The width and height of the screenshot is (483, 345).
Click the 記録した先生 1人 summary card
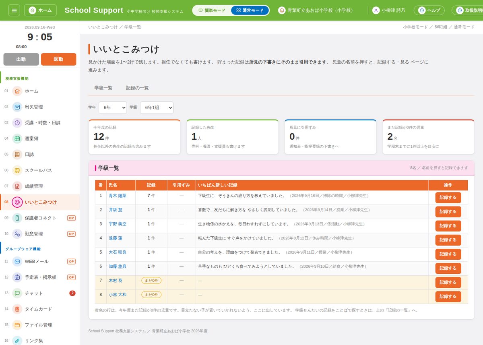point(232,137)
